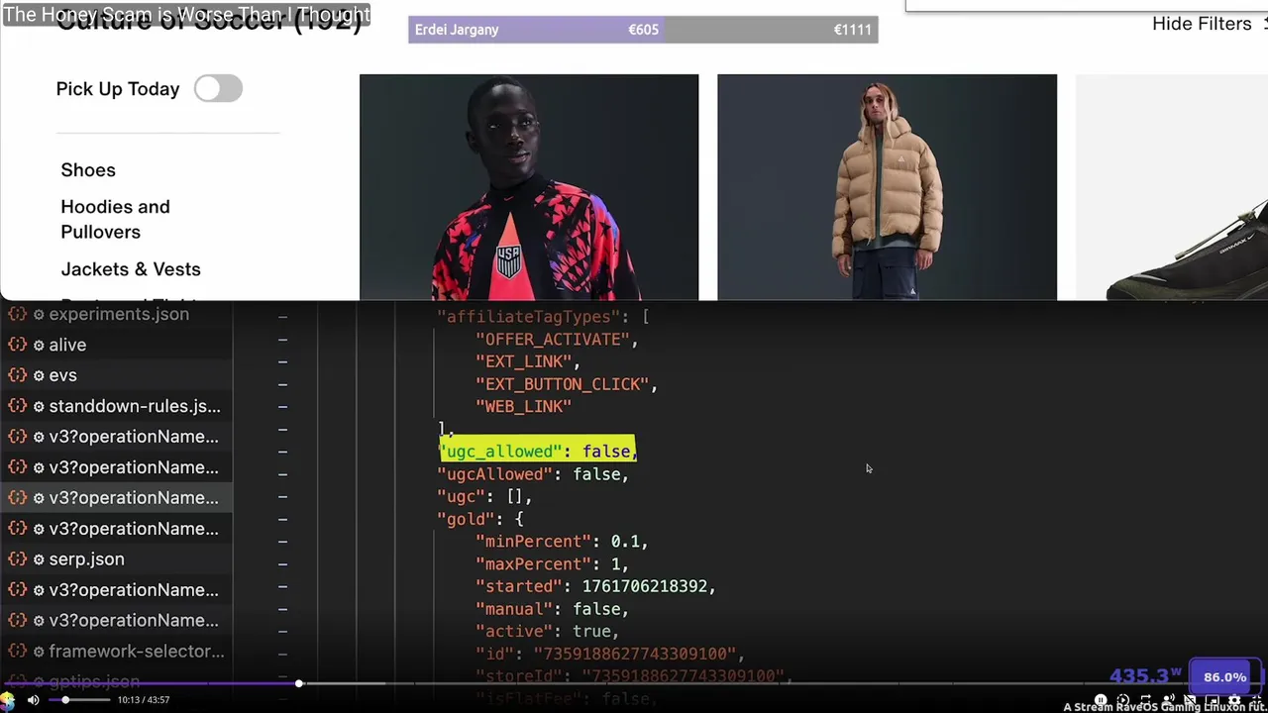Click the braces icon beside serp.json
Image resolution: width=1268 pixels, height=713 pixels.
pyautogui.click(x=17, y=560)
